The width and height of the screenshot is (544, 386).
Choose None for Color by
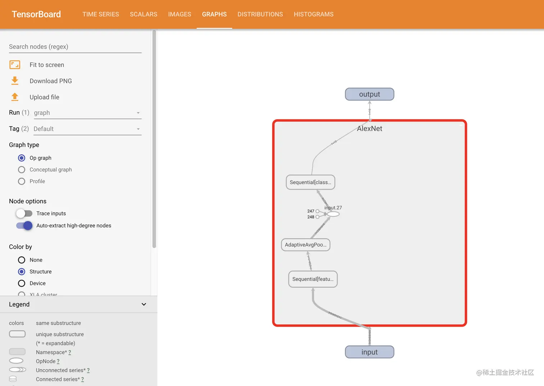tap(22, 260)
